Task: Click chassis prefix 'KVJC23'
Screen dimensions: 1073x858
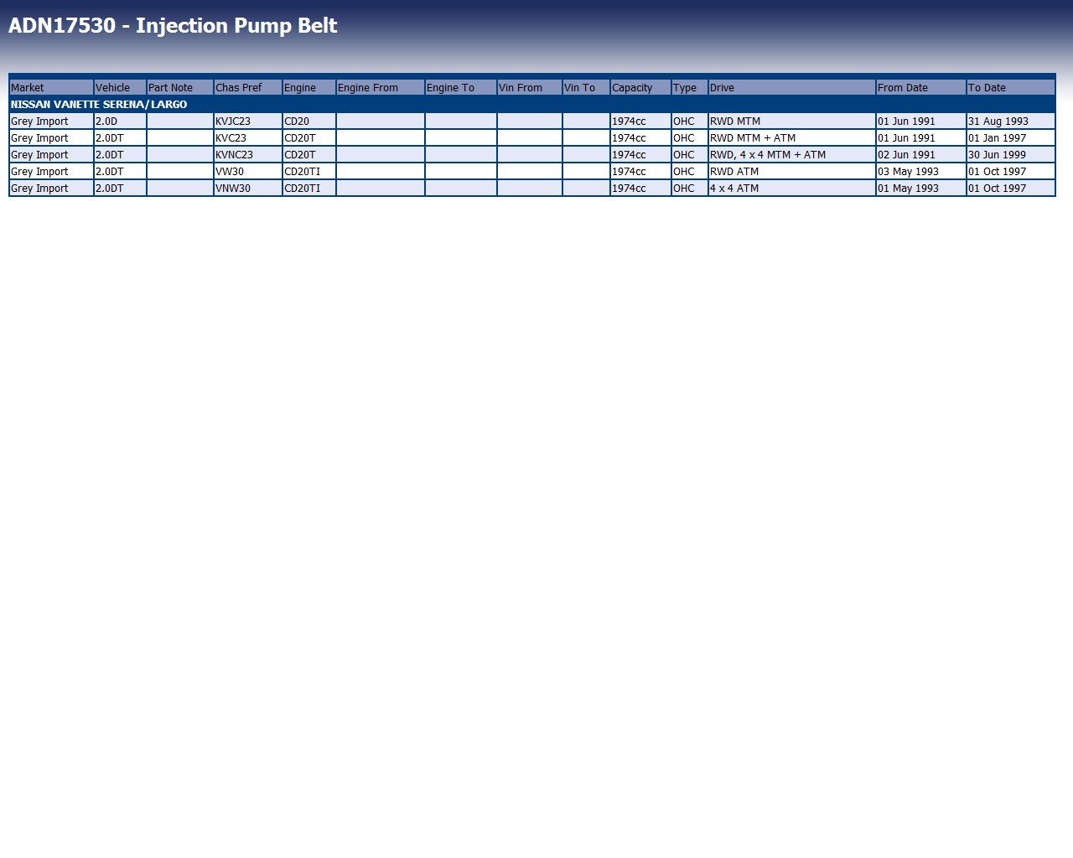Action: click(248, 121)
